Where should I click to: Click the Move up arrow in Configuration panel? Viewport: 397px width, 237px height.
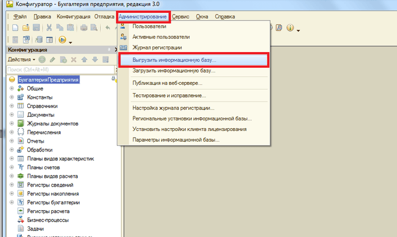click(83, 59)
